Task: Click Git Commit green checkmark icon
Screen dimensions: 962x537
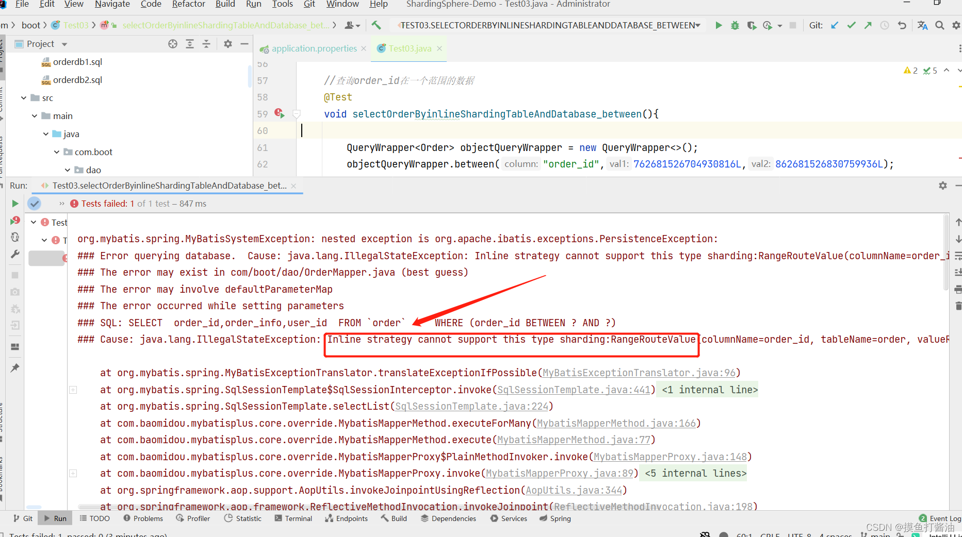Action: pos(852,25)
